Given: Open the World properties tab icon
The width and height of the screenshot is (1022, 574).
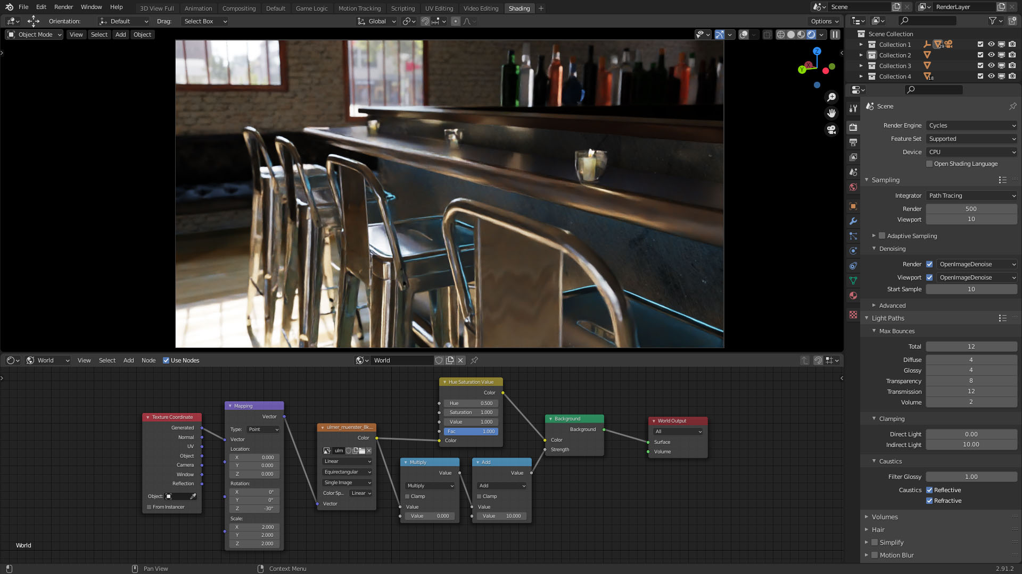Looking at the screenshot, I should (x=853, y=187).
